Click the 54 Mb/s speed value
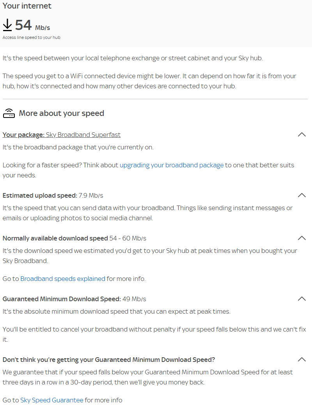Viewport: 312px width, 416px height. [x=23, y=24]
